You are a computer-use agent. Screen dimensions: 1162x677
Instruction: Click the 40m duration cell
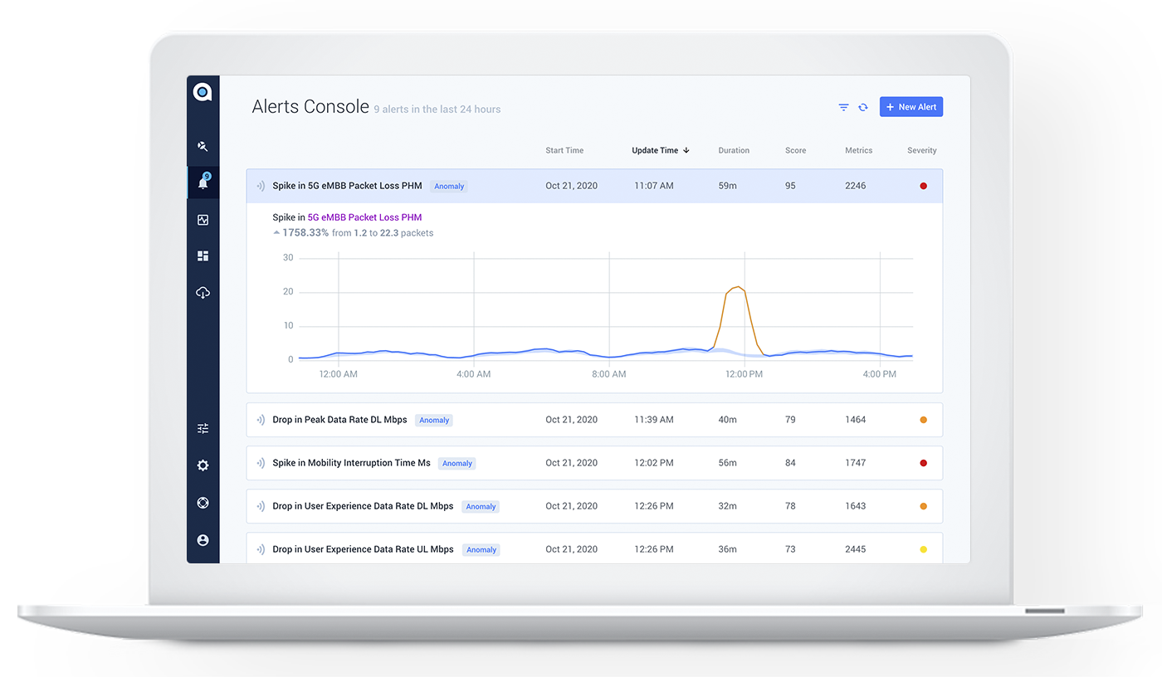727,420
